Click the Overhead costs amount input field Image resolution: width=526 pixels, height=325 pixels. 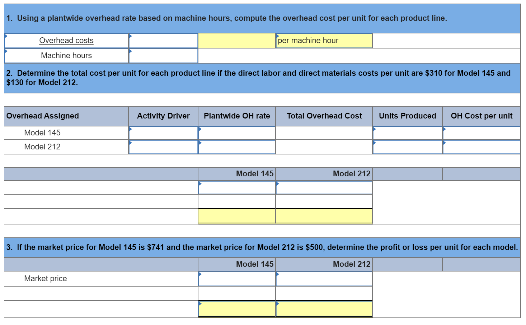click(163, 41)
